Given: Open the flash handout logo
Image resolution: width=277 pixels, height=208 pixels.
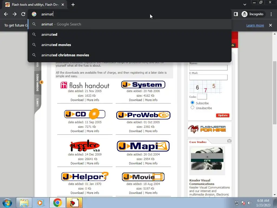Looking at the screenshot, I should tap(85, 85).
